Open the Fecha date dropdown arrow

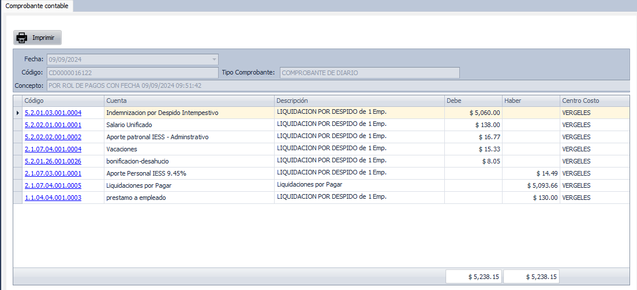click(x=214, y=59)
